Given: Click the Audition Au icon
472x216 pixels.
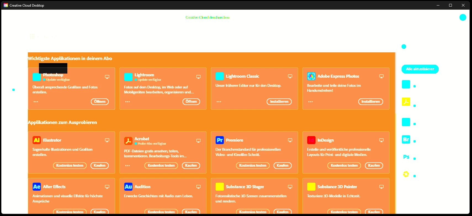Looking at the screenshot, I should click(128, 187).
